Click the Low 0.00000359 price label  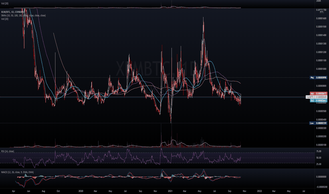coord(318,123)
